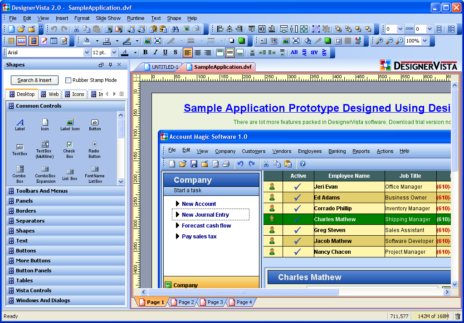Click the Align Top Edges icon
The width and height of the screenshot is (464, 323).
(252, 29)
